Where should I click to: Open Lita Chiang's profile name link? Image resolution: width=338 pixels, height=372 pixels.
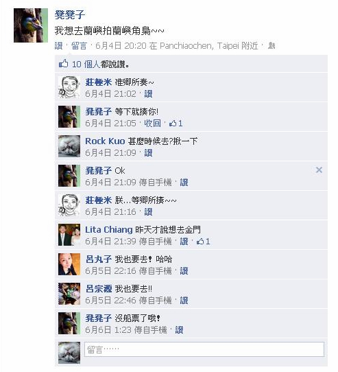pos(109,230)
